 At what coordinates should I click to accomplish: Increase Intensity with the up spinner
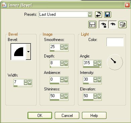[95, 78]
